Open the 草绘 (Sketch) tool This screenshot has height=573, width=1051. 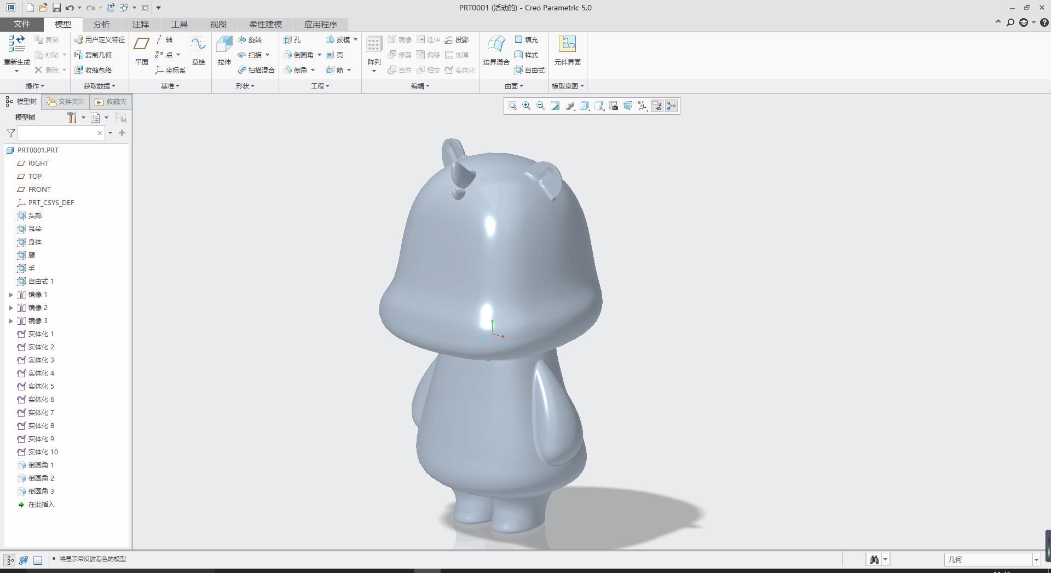198,45
